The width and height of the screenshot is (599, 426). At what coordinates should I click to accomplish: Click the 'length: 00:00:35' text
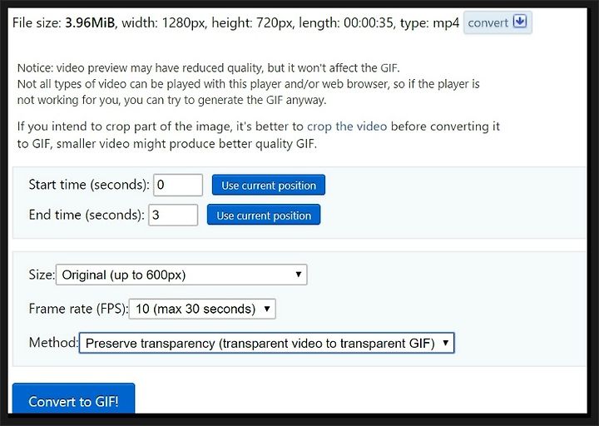346,23
